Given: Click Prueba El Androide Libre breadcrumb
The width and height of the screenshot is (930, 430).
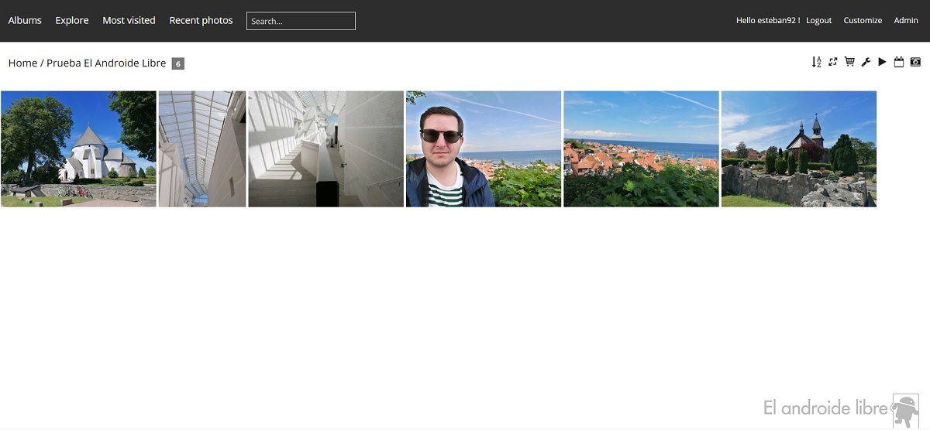Looking at the screenshot, I should click(x=106, y=63).
